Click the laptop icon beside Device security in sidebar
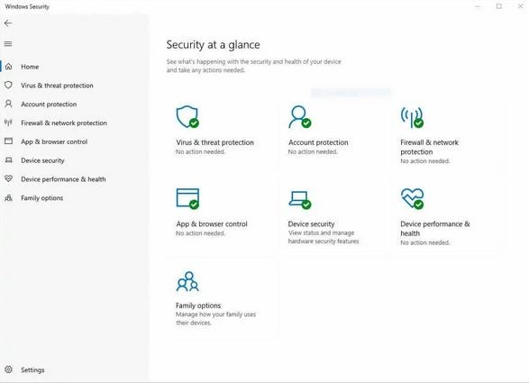 (8, 160)
